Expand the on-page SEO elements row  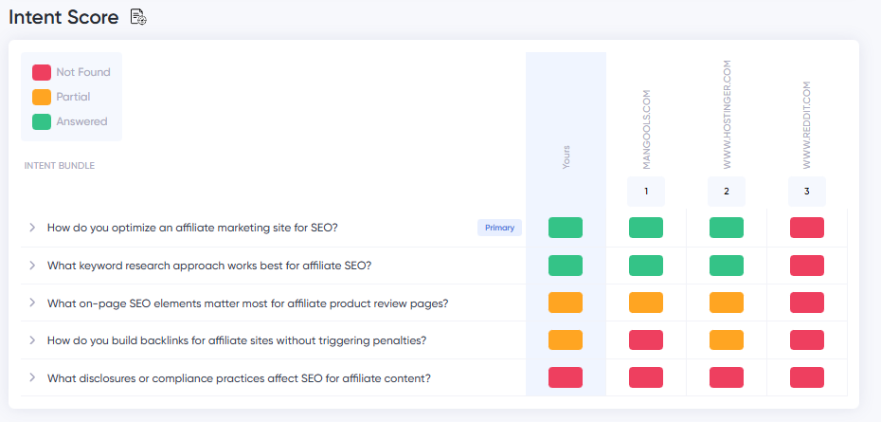coord(32,303)
